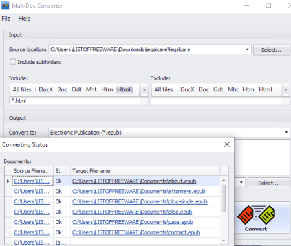Open target link case.epub

[x=133, y=222]
